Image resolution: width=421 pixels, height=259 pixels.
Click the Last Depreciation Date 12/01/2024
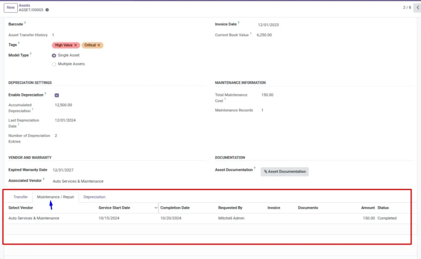(65, 120)
